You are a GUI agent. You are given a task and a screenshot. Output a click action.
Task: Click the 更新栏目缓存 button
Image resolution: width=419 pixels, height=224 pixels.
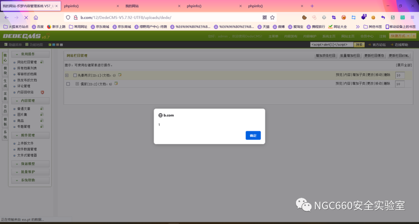(374, 56)
